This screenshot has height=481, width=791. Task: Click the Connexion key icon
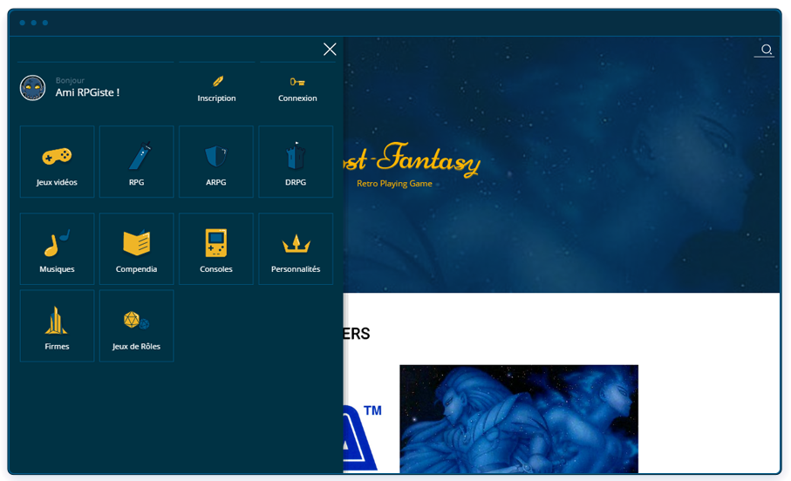[297, 82]
